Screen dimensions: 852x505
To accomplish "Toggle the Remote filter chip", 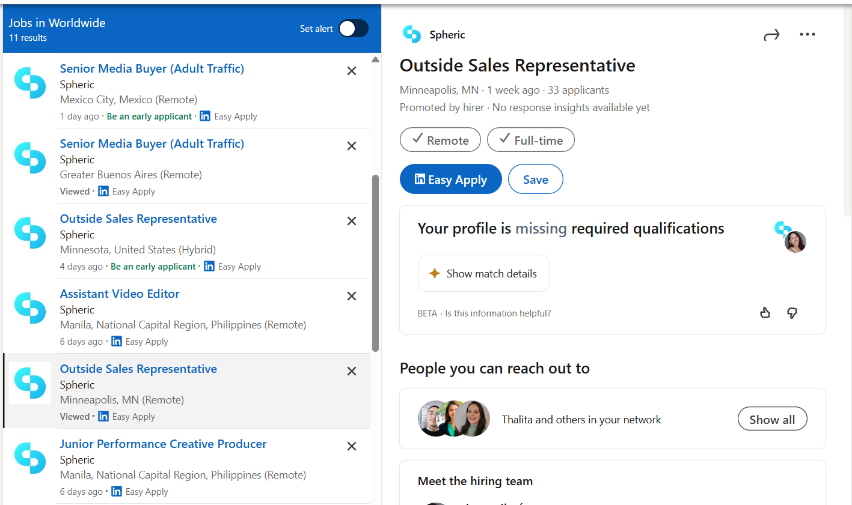I will pos(440,140).
